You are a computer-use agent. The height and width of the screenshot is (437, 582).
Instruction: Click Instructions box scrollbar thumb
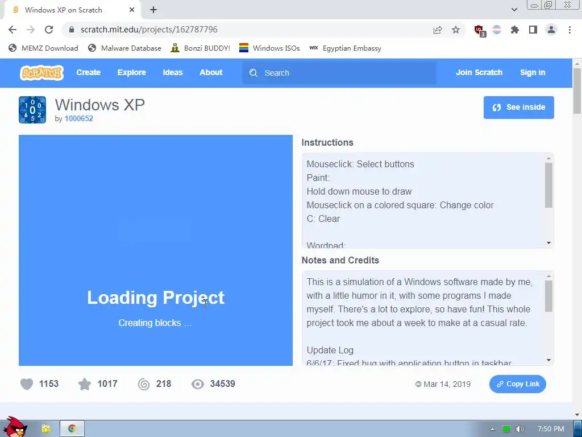548,185
